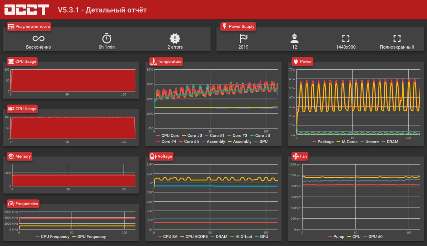Click the resolution 1440x900 frame icon
Image resolution: width=427 pixels, height=246 pixels.
tap(346, 38)
